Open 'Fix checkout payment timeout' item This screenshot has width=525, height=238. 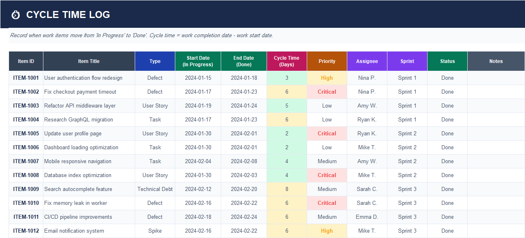click(x=80, y=92)
